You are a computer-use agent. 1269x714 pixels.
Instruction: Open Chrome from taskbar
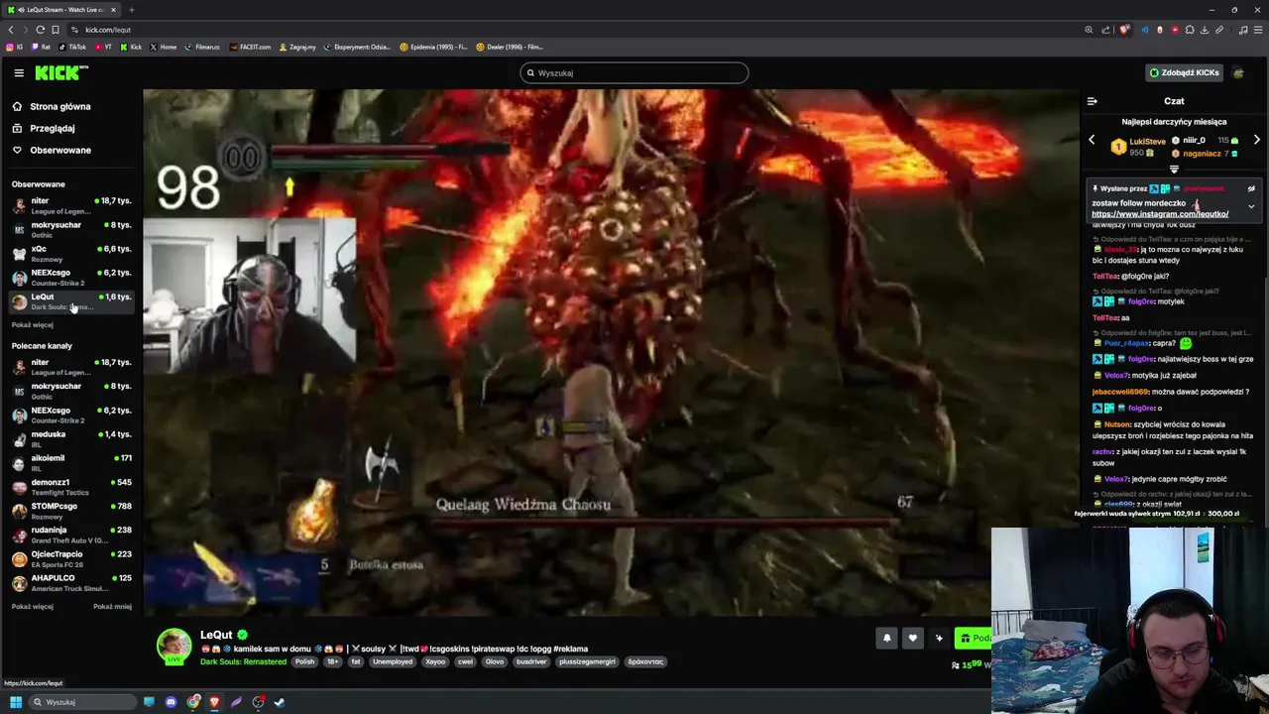pyautogui.click(x=193, y=702)
